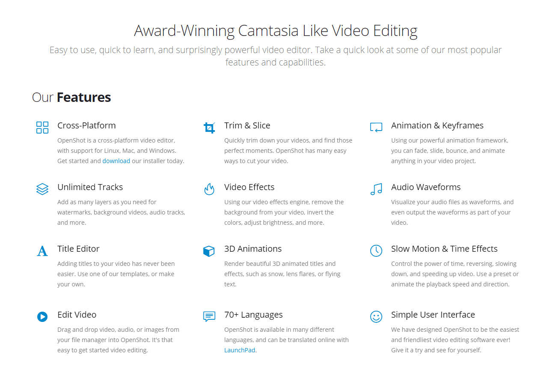Click the Video Effects flame icon
Image resolution: width=550 pixels, height=387 pixels.
tap(209, 189)
